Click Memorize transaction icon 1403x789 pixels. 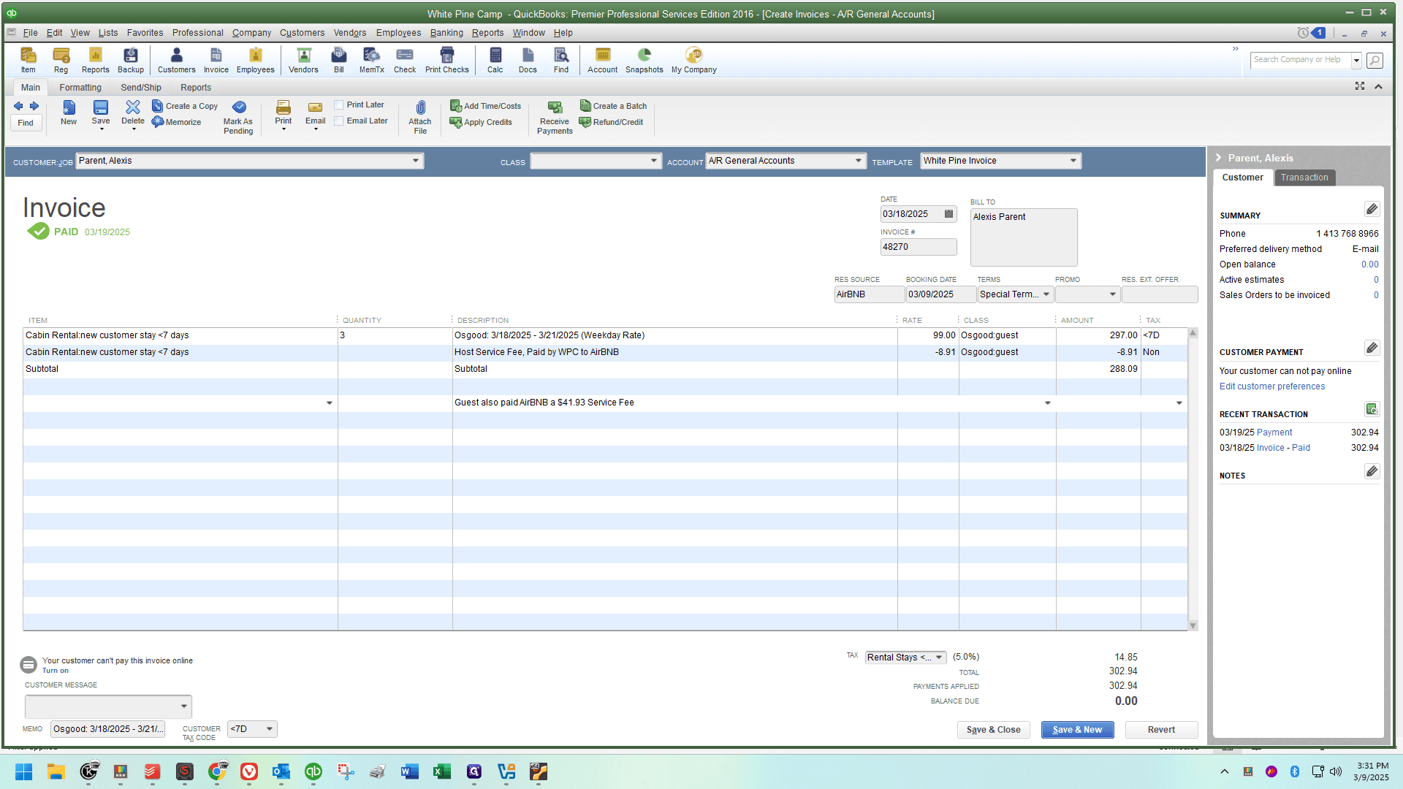(x=176, y=122)
